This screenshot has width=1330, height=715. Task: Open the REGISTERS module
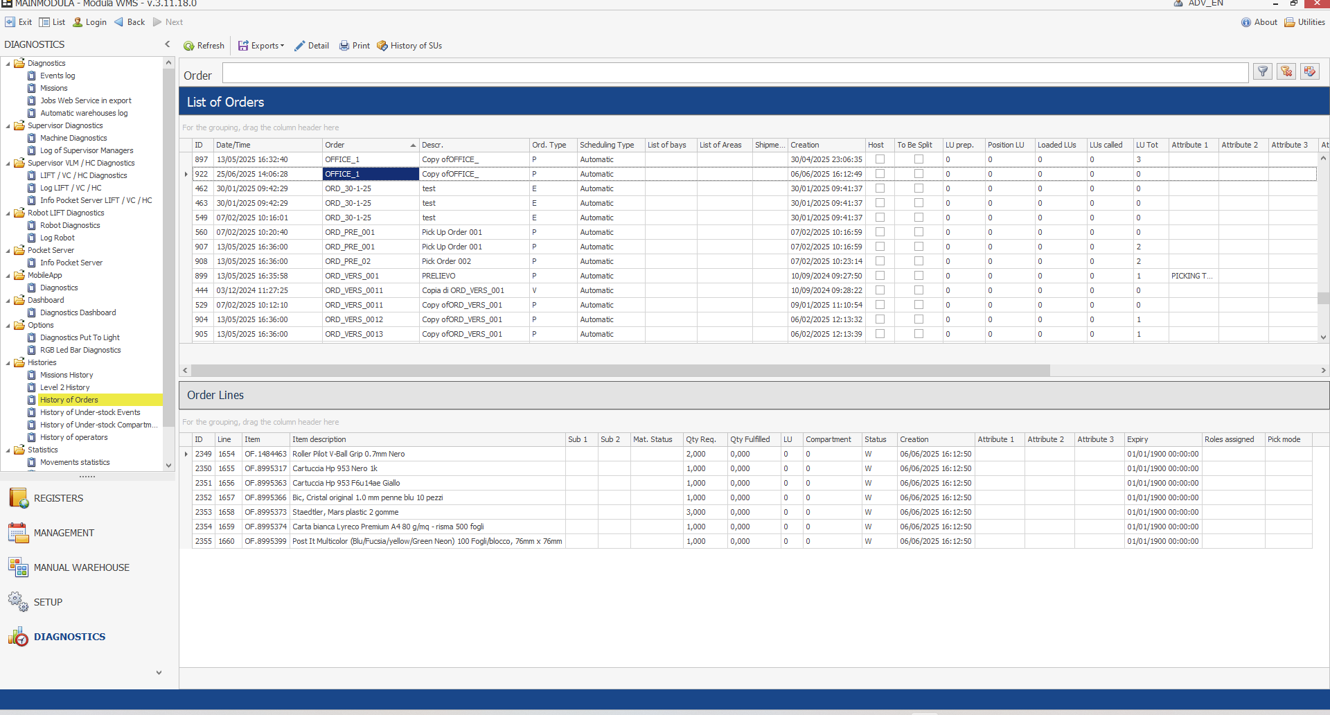point(58,498)
